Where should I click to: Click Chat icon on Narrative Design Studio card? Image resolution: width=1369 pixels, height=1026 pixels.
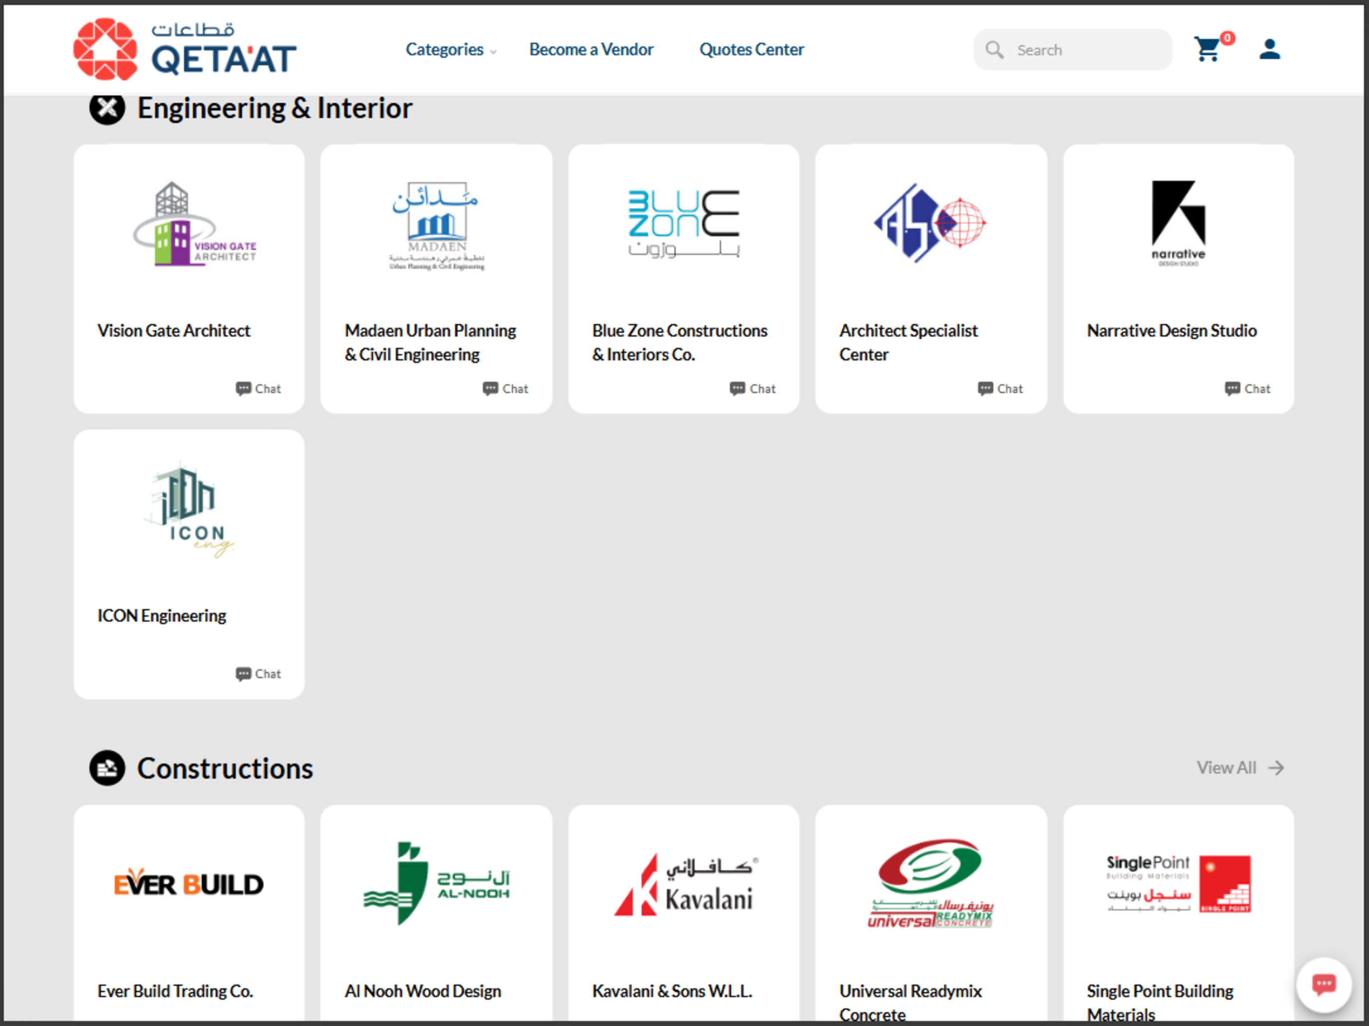pos(1232,388)
